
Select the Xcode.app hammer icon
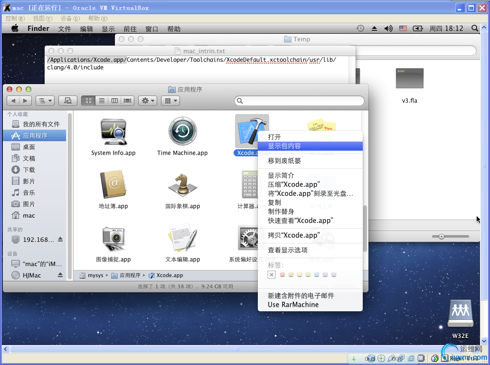click(x=252, y=131)
